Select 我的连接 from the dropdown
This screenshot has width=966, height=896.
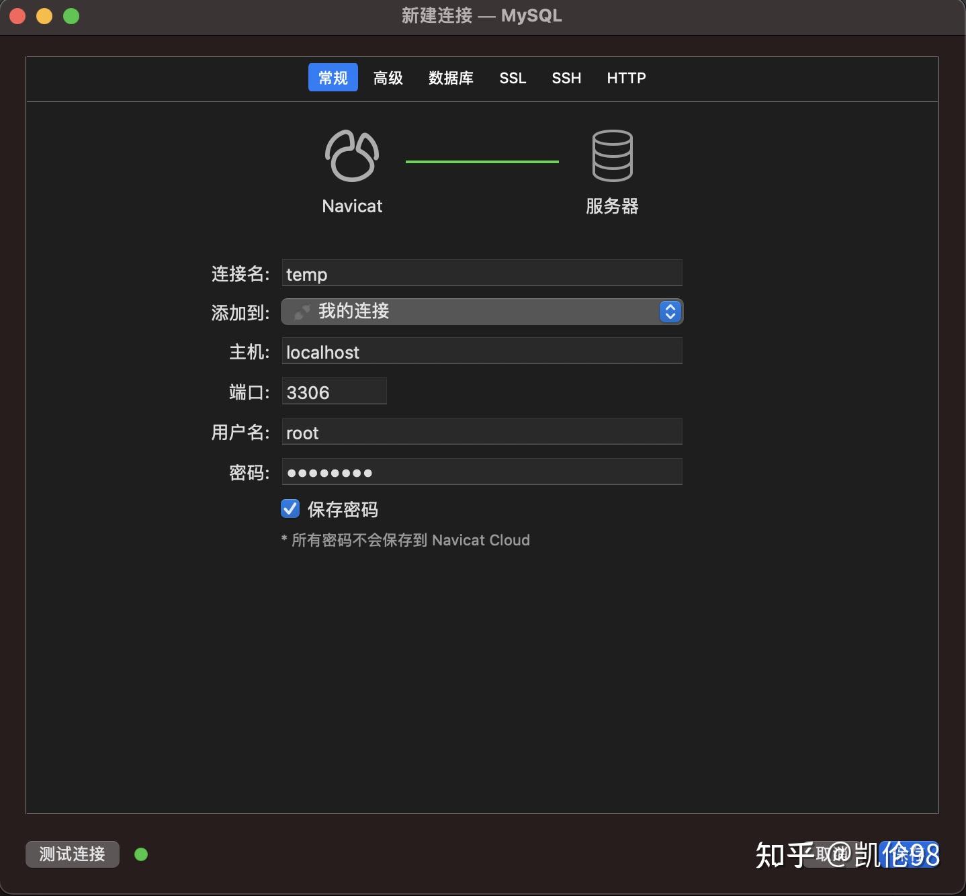(x=482, y=312)
